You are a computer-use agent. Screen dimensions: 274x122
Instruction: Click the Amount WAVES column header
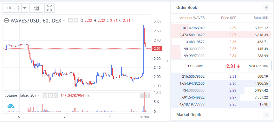click(x=192, y=18)
